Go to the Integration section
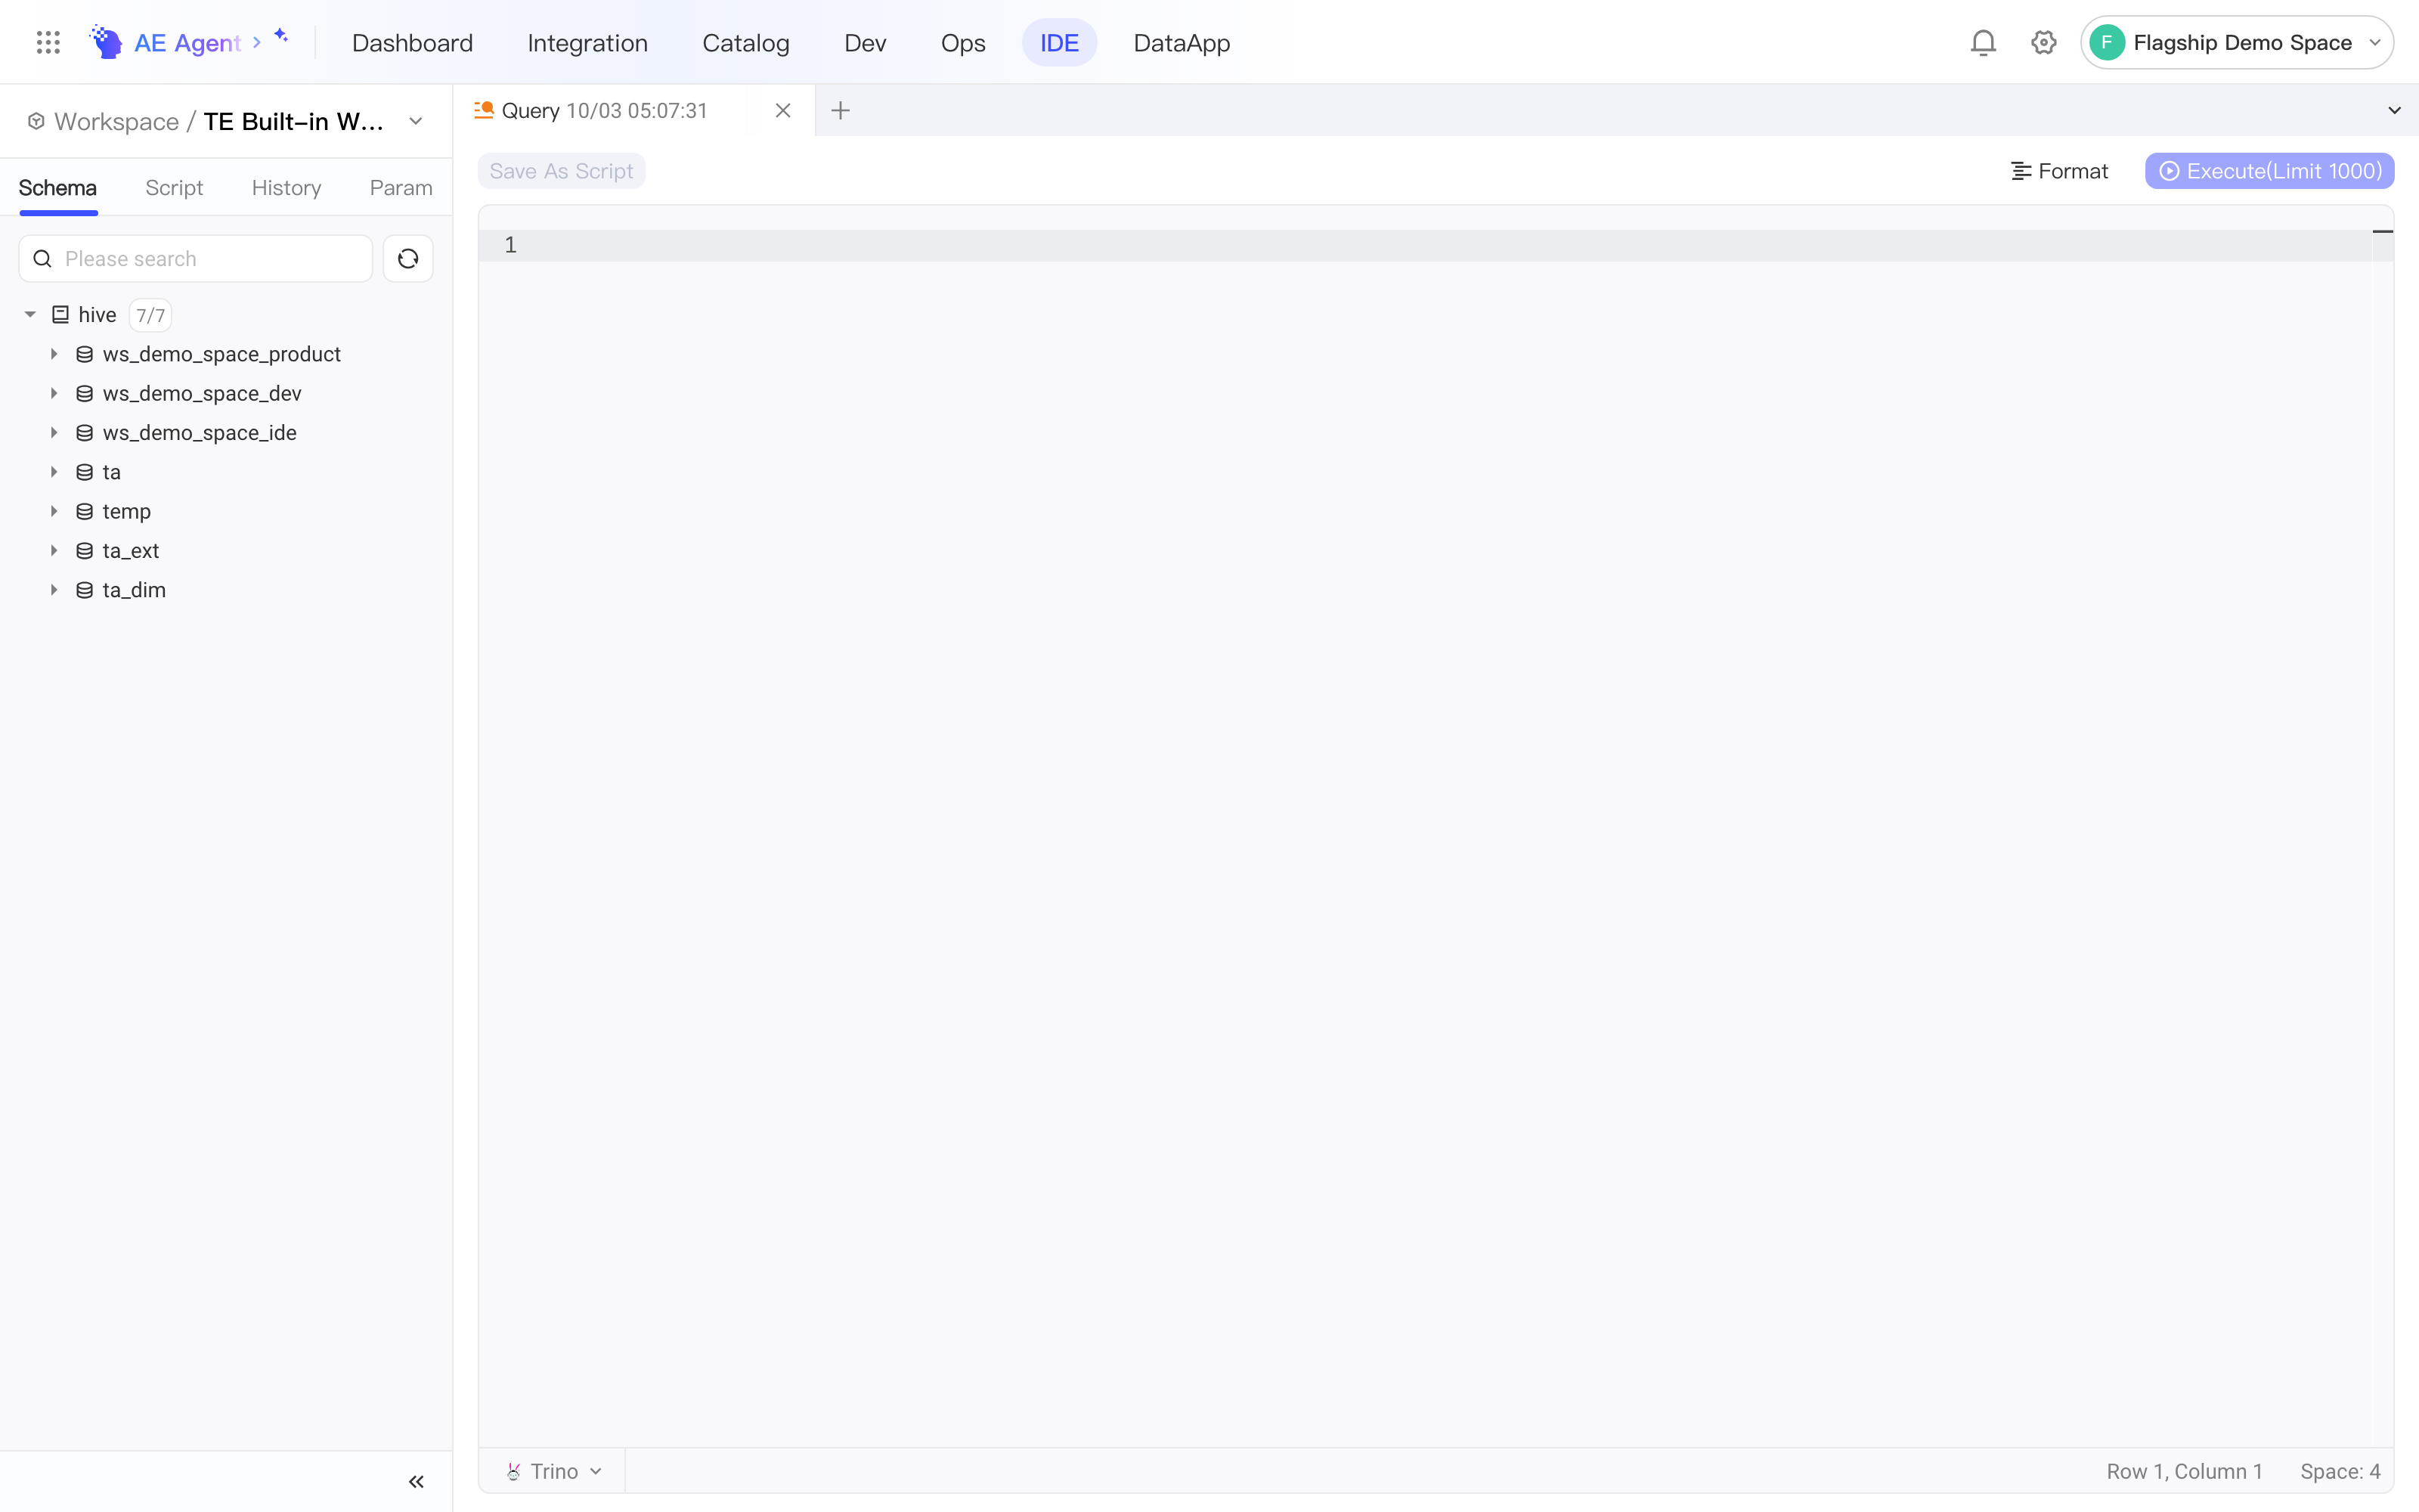2419x1512 pixels. point(588,42)
